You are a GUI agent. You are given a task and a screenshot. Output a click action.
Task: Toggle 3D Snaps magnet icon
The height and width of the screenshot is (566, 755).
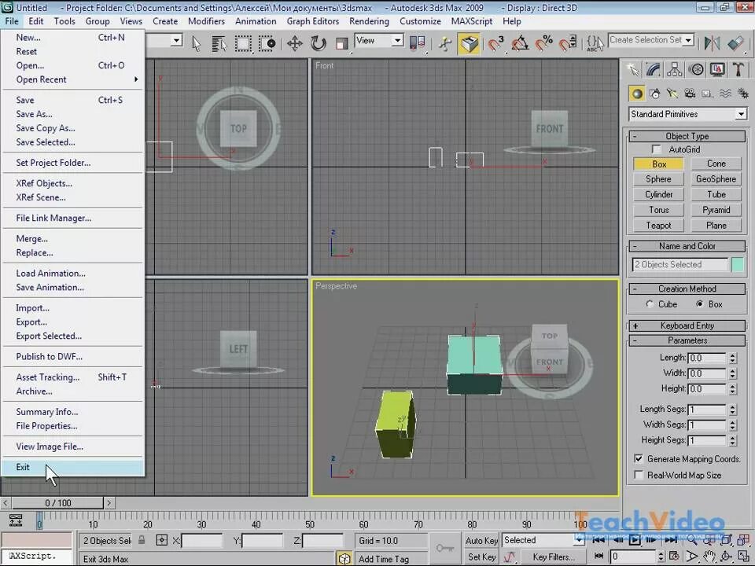[x=495, y=44]
